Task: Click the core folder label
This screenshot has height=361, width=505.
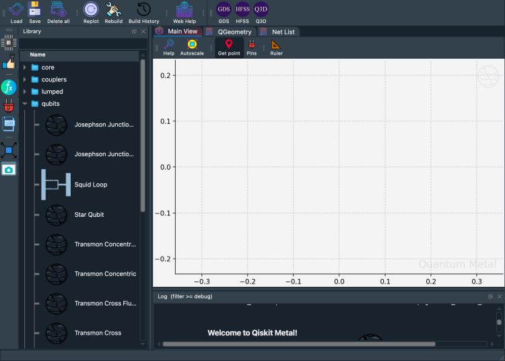Action: click(48, 67)
